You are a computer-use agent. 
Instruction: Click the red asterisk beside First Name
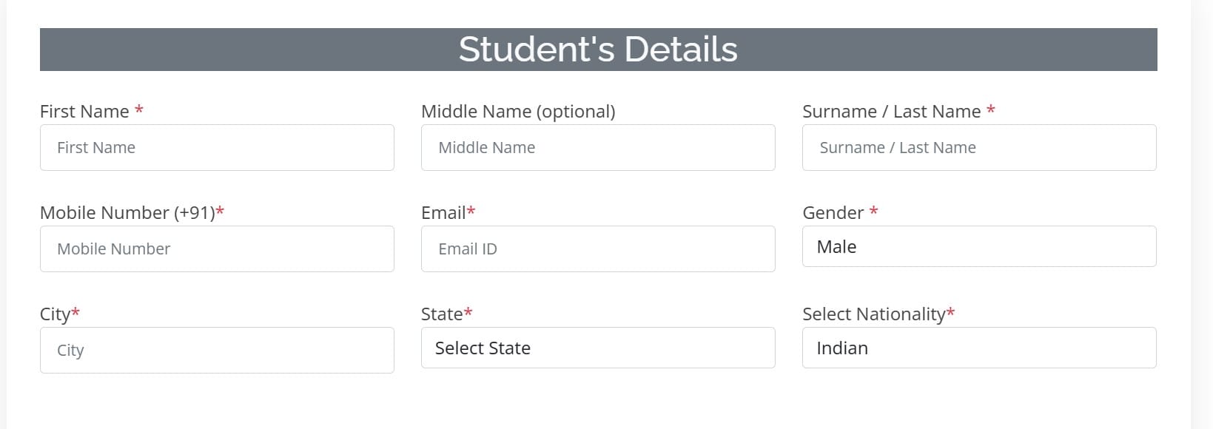139,111
